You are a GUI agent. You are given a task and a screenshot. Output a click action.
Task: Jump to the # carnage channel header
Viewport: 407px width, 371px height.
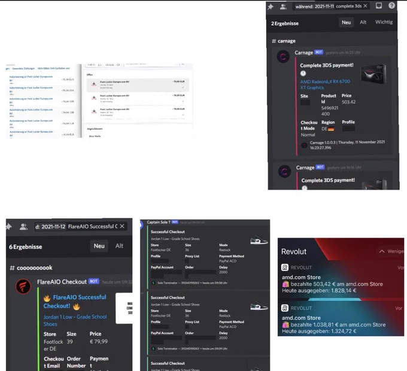(x=284, y=41)
